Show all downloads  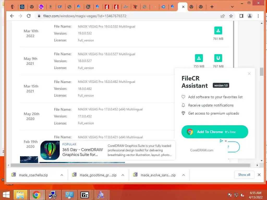[x=244, y=175]
